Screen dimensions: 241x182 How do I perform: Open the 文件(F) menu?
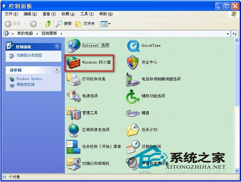(x=11, y=14)
